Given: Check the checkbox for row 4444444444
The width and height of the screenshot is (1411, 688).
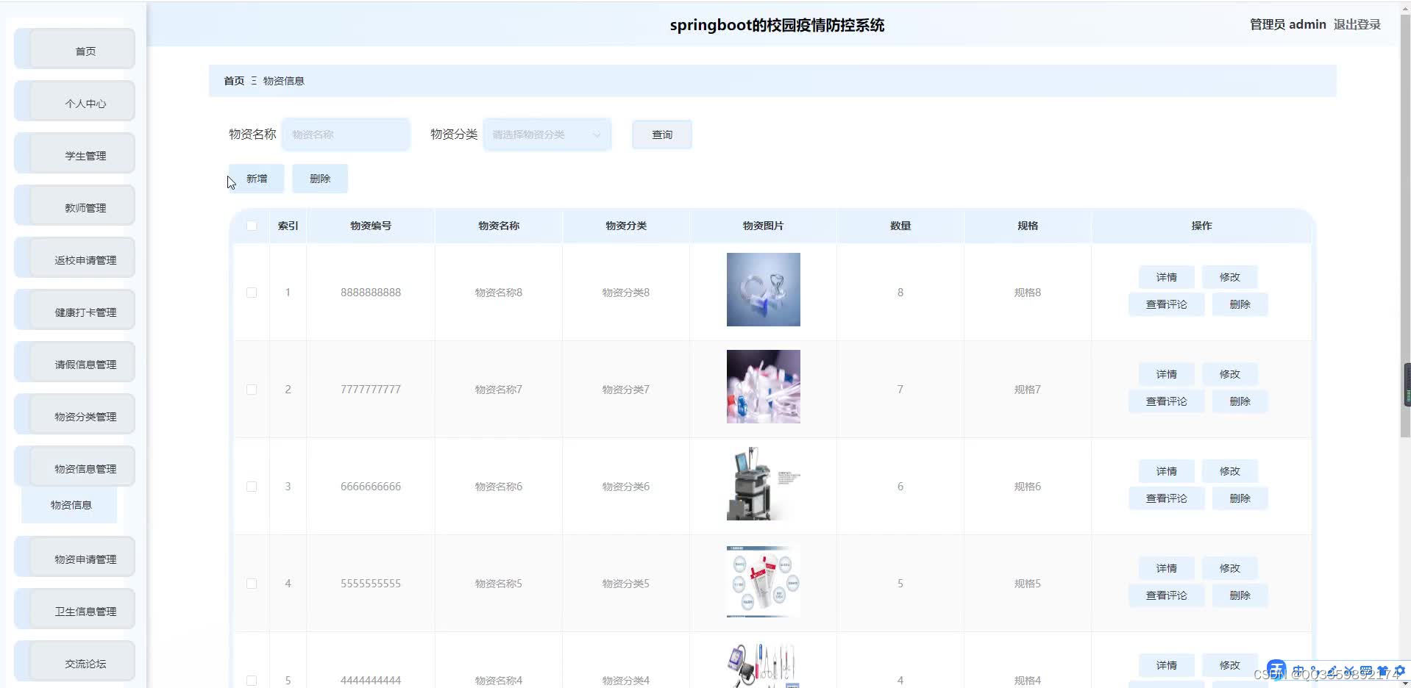Looking at the screenshot, I should click(252, 681).
